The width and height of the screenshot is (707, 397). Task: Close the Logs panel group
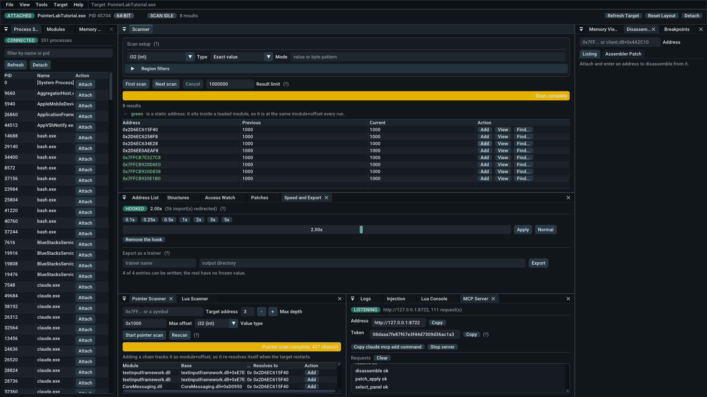[x=568, y=299]
